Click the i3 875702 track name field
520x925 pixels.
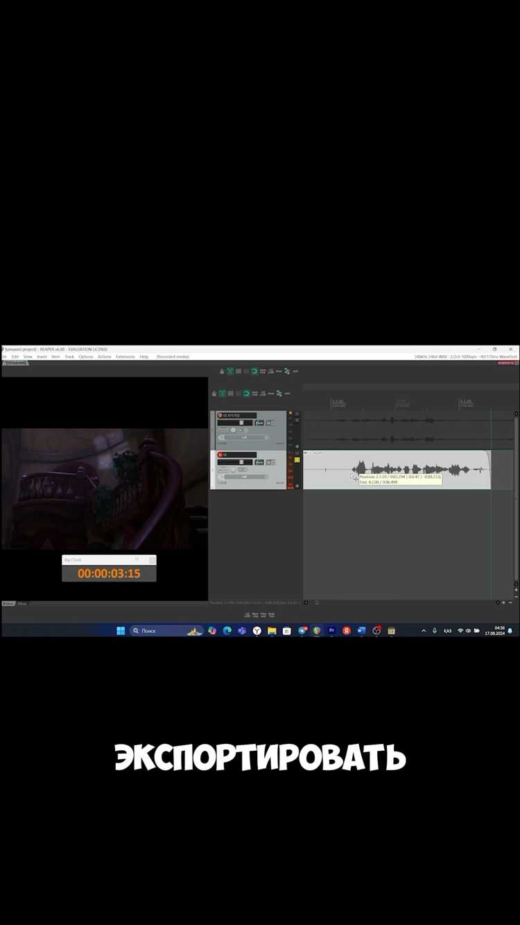(240, 416)
